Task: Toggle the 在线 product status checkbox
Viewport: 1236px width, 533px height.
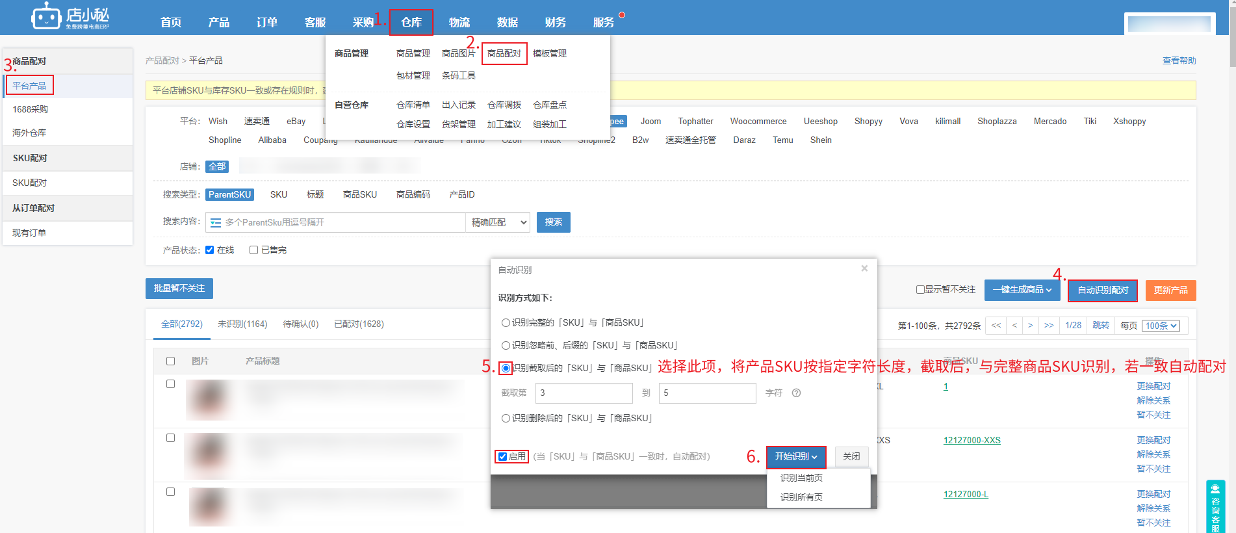Action: pos(209,250)
